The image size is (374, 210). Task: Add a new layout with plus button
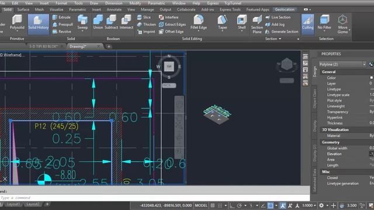tap(47, 204)
